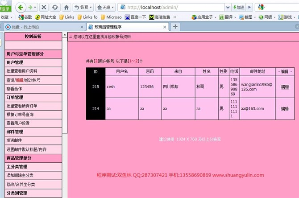Viewport: 299px width, 198px height.
Task: Click 编辑 for user cesh
Action: pos(285,87)
